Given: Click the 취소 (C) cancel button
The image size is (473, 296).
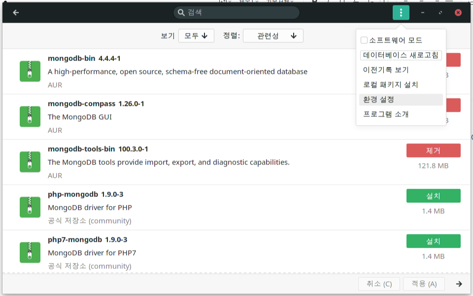Looking at the screenshot, I should click(x=379, y=284).
